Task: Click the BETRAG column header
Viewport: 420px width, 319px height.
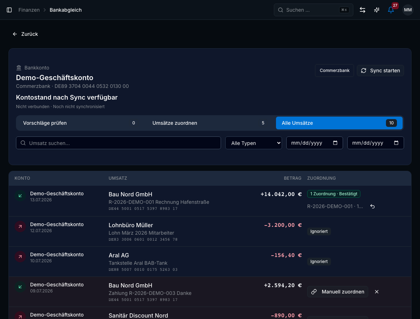Action: [x=293, y=178]
